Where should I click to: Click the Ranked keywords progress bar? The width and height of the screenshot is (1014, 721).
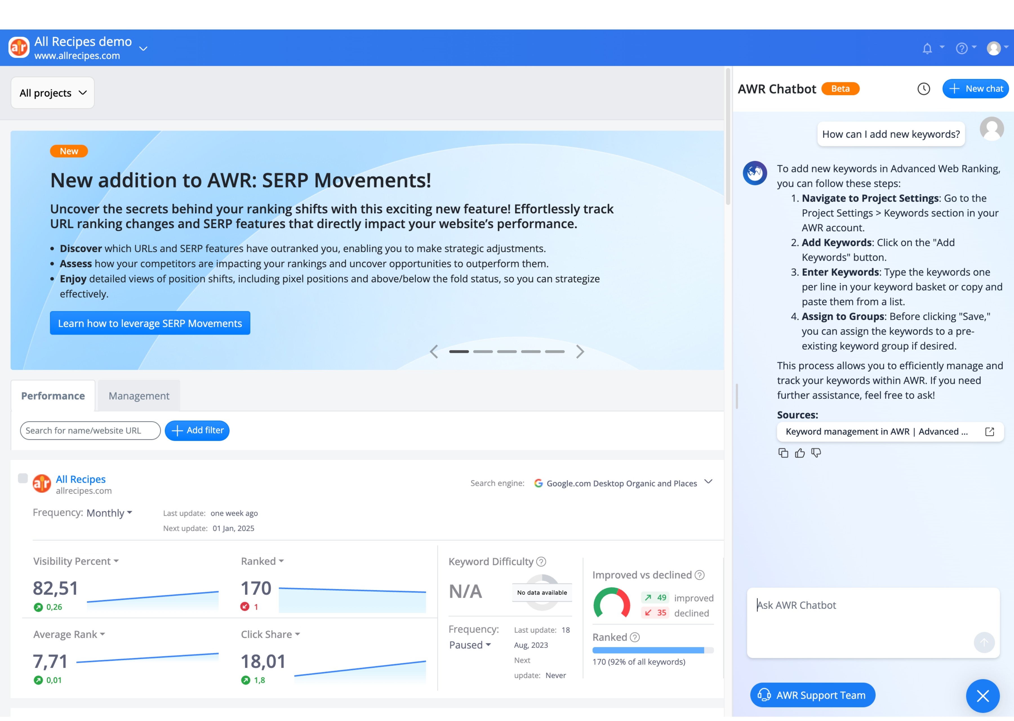coord(653,650)
